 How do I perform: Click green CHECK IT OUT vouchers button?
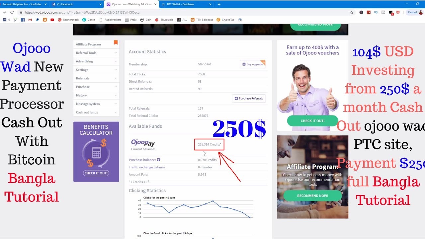click(312, 121)
